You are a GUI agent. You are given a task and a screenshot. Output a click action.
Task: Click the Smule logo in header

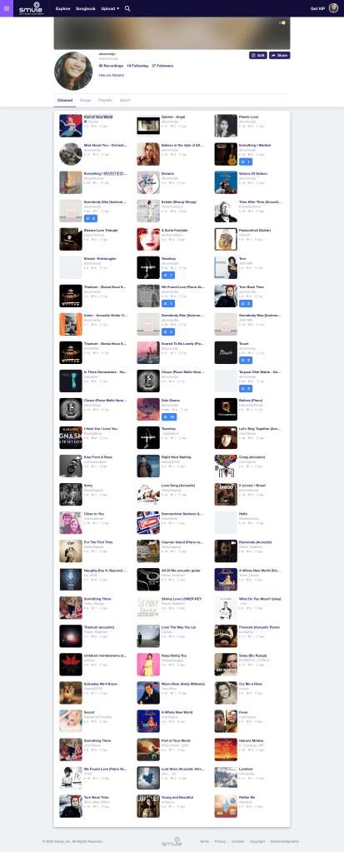click(29, 8)
